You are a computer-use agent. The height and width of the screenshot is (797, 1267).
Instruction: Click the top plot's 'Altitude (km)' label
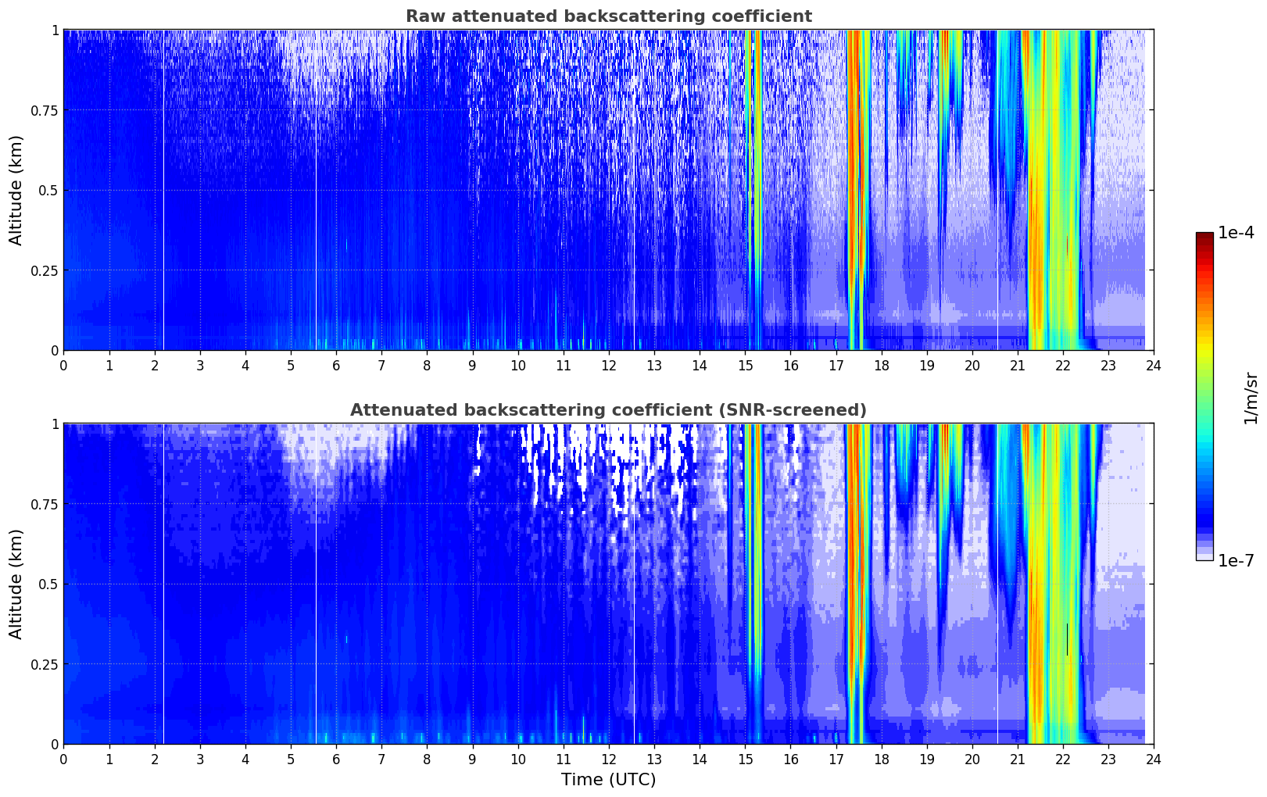pos(16,190)
